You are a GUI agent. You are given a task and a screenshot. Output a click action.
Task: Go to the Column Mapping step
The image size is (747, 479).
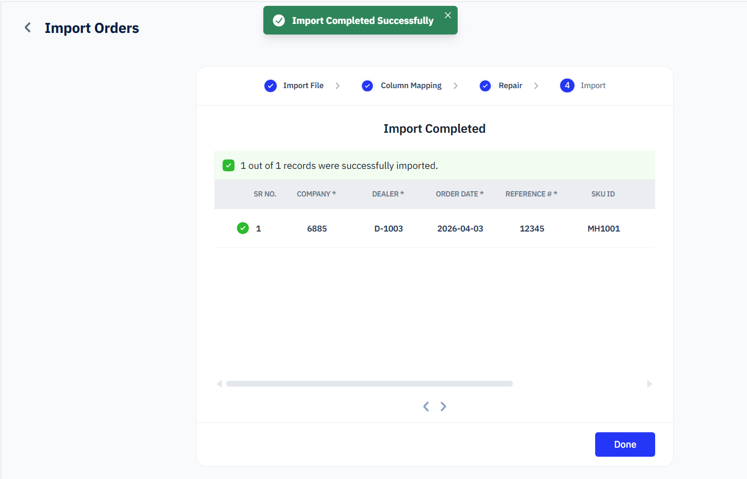[411, 85]
